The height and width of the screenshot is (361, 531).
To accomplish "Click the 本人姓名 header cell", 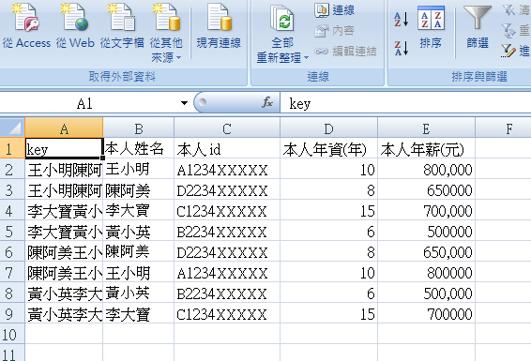I will pyautogui.click(x=139, y=148).
